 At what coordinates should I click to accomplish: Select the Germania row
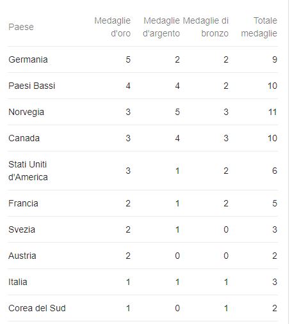[x=143, y=59]
